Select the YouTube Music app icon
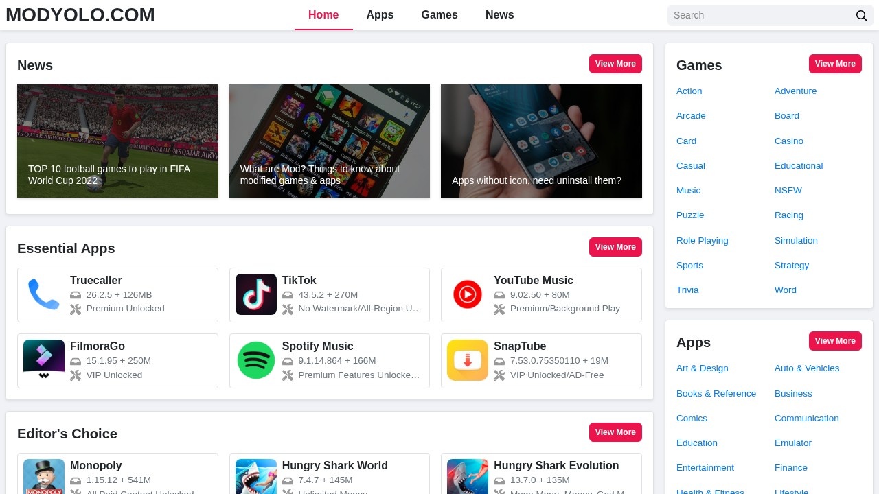The height and width of the screenshot is (494, 879). 468,294
